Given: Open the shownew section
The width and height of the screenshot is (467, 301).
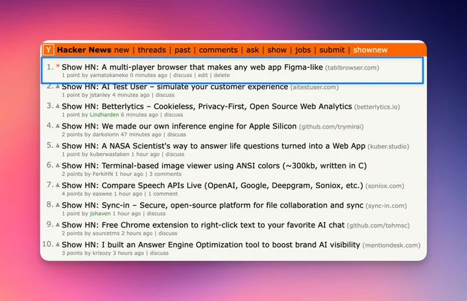Looking at the screenshot, I should 370,49.
